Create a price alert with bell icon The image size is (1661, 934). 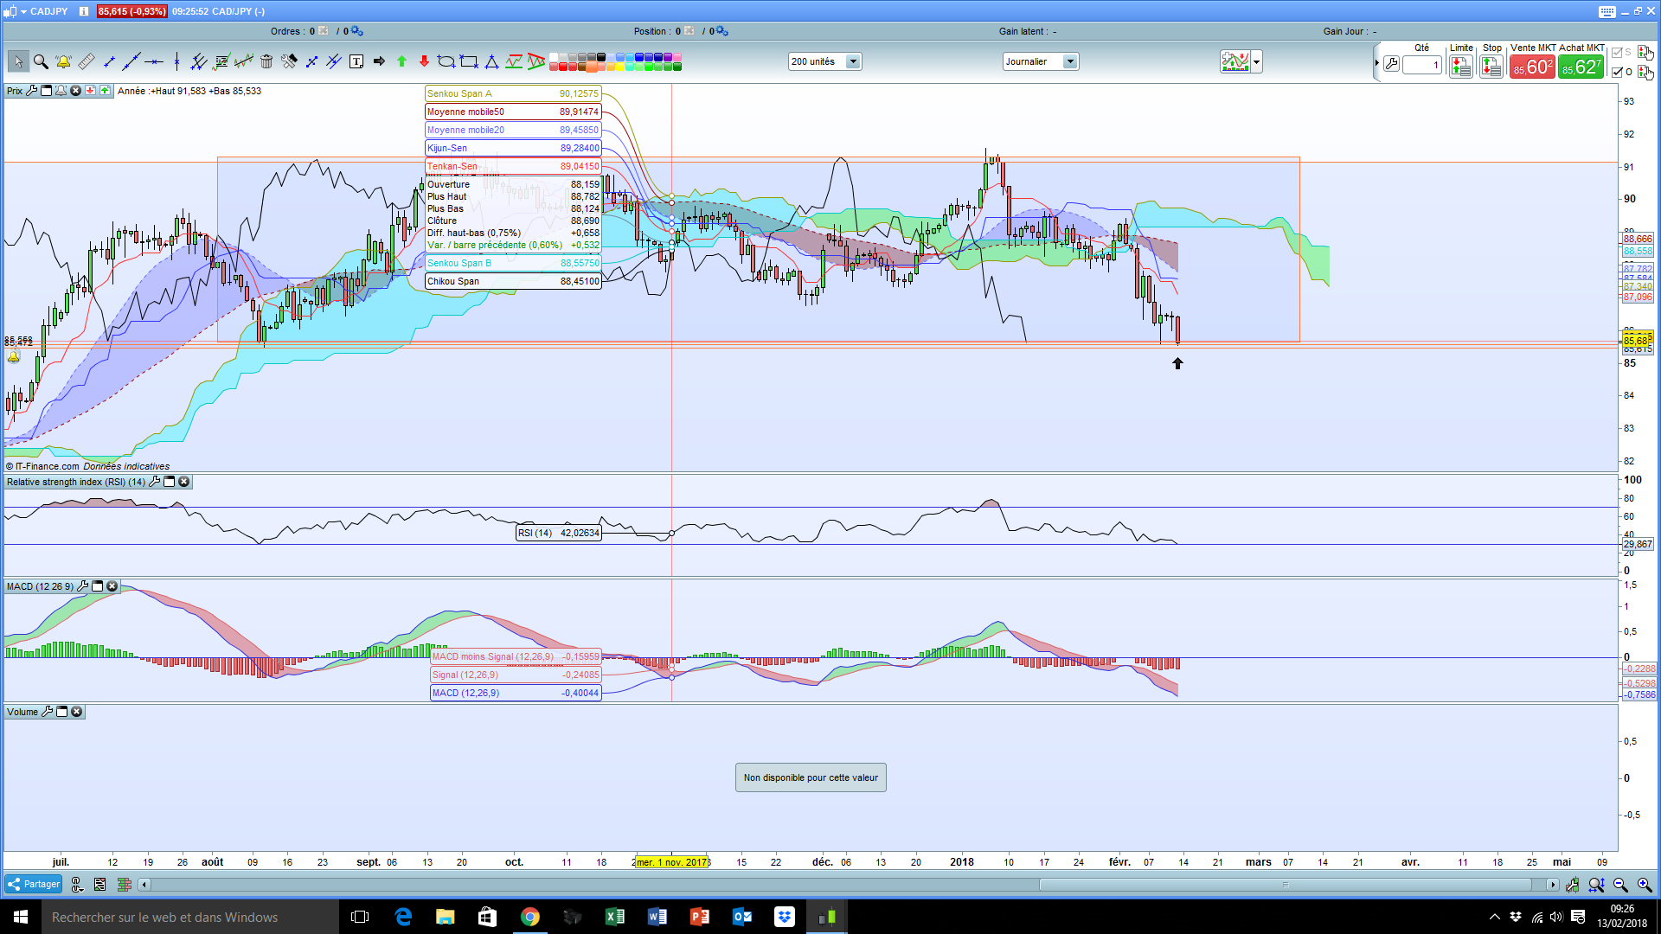pos(63,61)
